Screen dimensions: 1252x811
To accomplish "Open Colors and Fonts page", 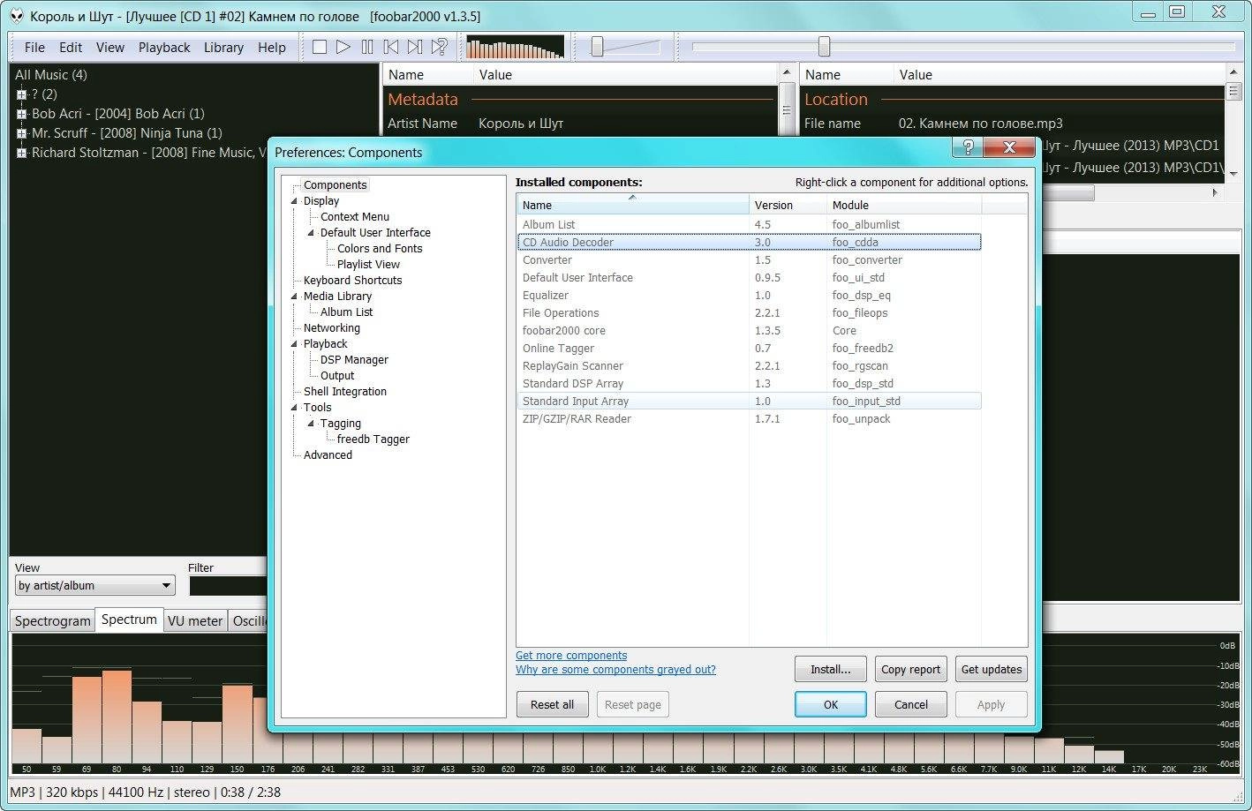I will (x=380, y=249).
